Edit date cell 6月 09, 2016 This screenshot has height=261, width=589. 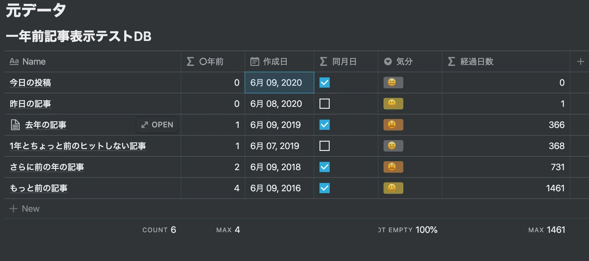pyautogui.click(x=279, y=188)
